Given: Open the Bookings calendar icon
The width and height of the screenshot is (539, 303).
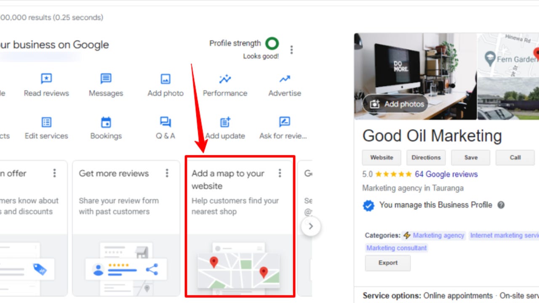Looking at the screenshot, I should (x=106, y=122).
